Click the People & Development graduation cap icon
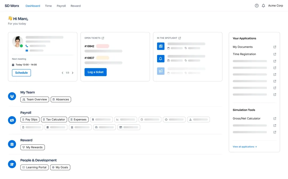 coord(12,164)
